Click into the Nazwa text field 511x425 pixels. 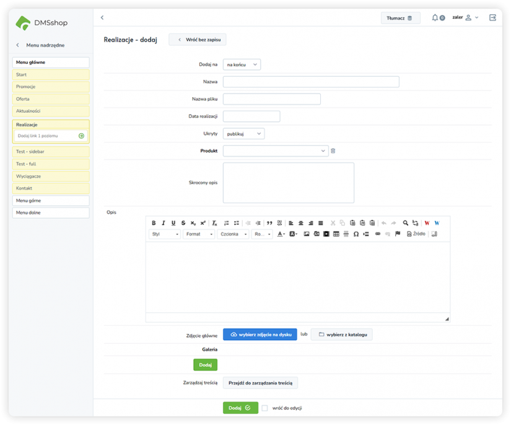(x=311, y=82)
